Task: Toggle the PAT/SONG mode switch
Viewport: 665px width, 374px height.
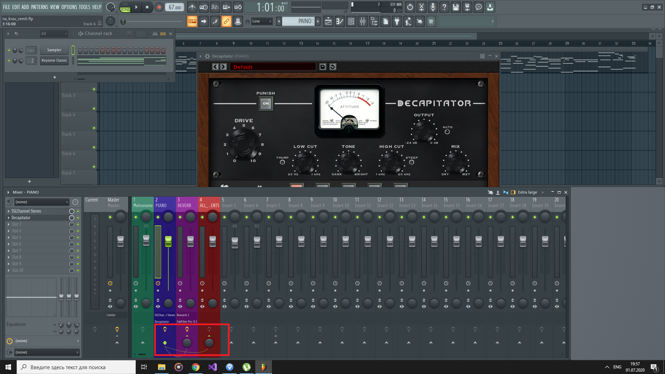Action: coord(125,7)
